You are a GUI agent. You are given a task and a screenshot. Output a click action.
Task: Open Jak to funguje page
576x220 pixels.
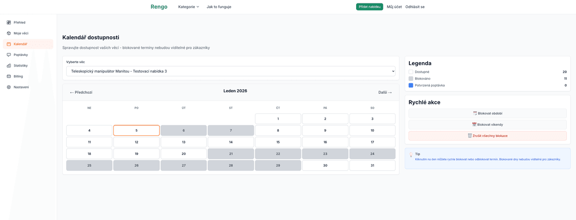[219, 7]
